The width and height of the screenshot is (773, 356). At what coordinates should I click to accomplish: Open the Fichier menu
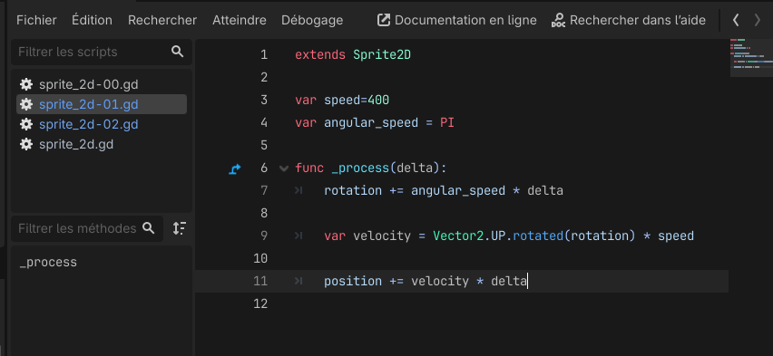pyautogui.click(x=36, y=20)
